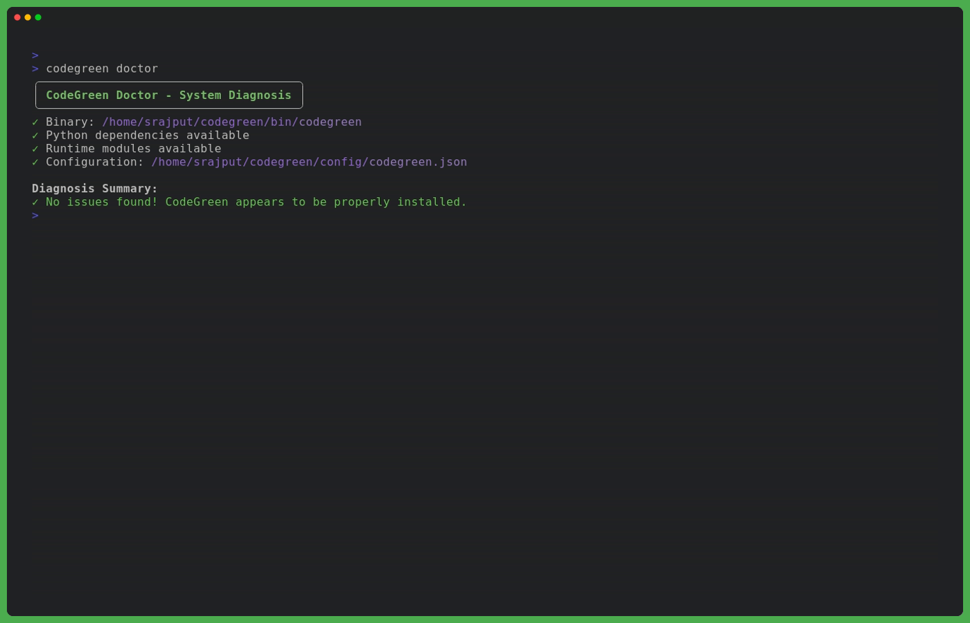Click the yellow minimize window button
The height and width of the screenshot is (623, 970).
point(28,17)
